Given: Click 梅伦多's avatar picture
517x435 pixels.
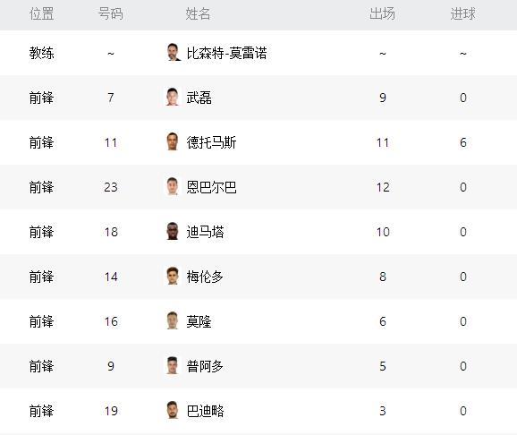Looking at the screenshot, I should [x=174, y=276].
